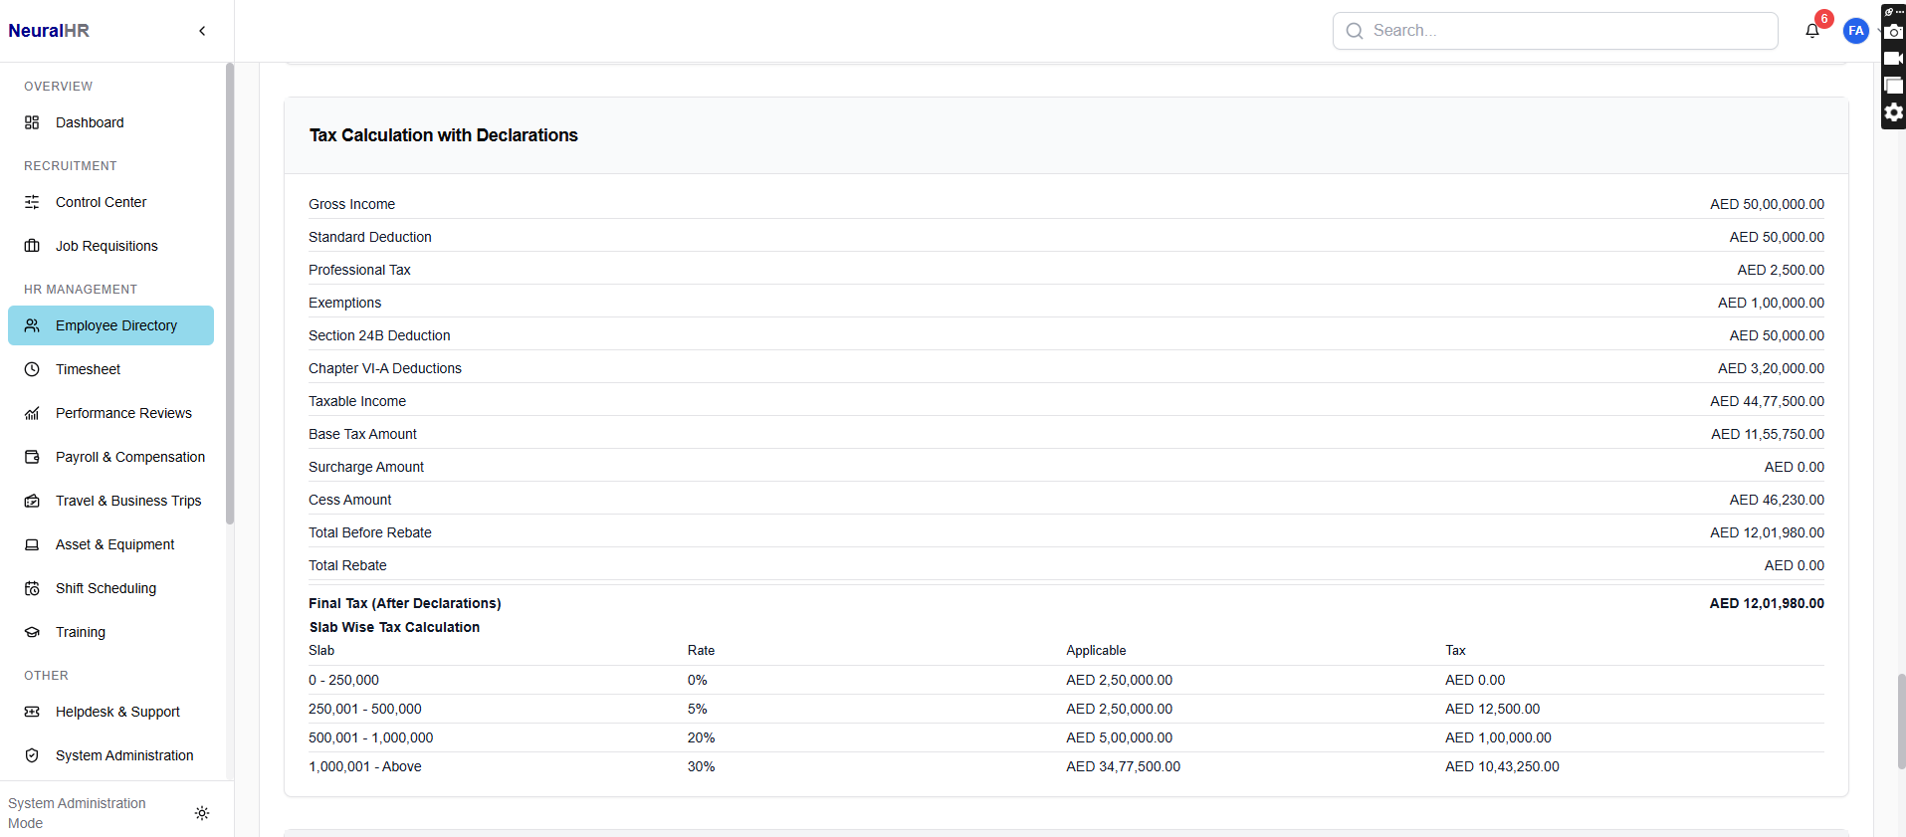Click the Training graduation cap icon
1906x837 pixels.
point(32,632)
